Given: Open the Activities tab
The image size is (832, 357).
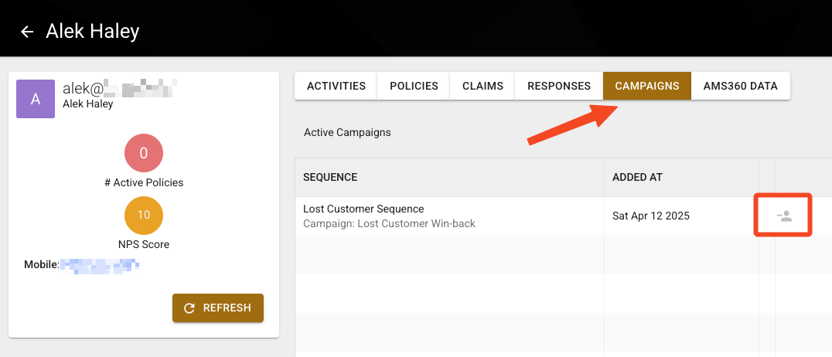Looking at the screenshot, I should (x=336, y=86).
